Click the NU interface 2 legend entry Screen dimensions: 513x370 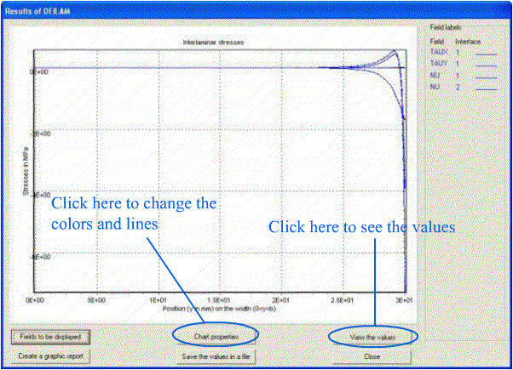[435, 86]
